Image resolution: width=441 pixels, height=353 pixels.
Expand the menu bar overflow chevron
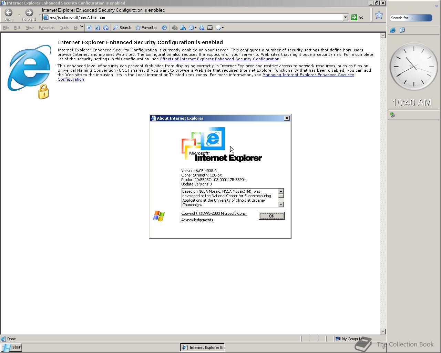click(x=82, y=27)
